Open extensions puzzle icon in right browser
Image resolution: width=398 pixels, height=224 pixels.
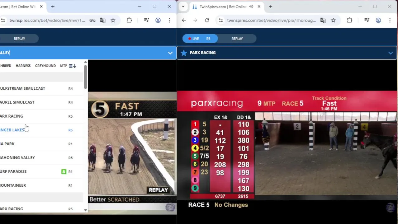349,20
